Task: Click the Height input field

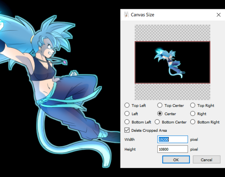Action: tap(172, 149)
